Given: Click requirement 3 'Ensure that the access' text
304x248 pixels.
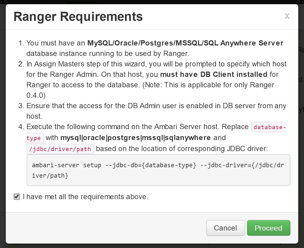Looking at the screenshot, I should (x=156, y=111).
